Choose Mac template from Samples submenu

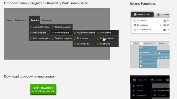40,33
